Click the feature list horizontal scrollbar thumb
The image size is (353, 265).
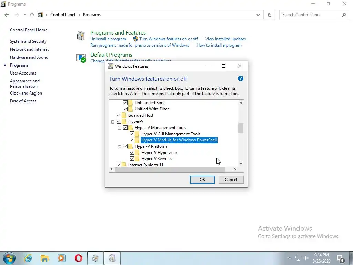click(x=170, y=169)
